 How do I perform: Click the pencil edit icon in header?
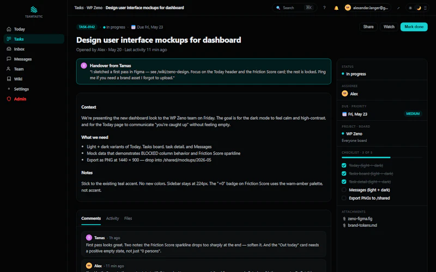[x=398, y=8]
